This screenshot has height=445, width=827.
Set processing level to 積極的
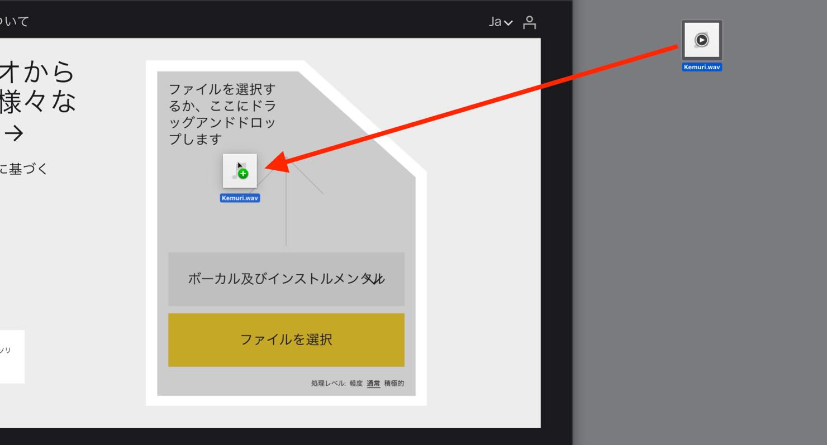click(394, 384)
